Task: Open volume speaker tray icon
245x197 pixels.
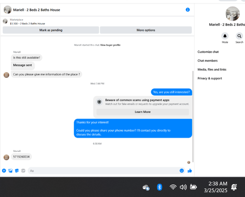Action: [183, 187]
